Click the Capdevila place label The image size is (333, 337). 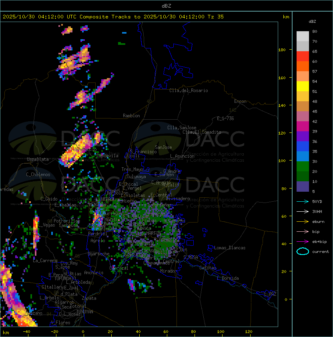108,156
